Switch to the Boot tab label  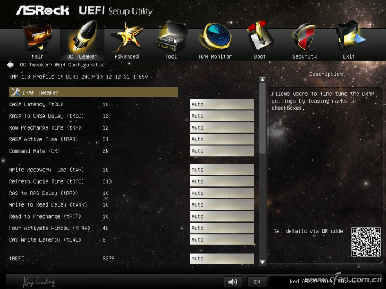click(260, 57)
